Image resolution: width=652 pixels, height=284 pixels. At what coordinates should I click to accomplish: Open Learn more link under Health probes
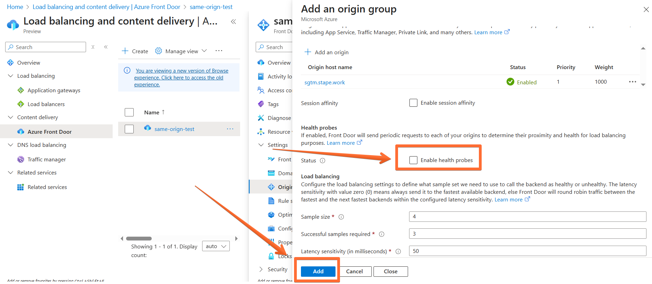point(344,143)
